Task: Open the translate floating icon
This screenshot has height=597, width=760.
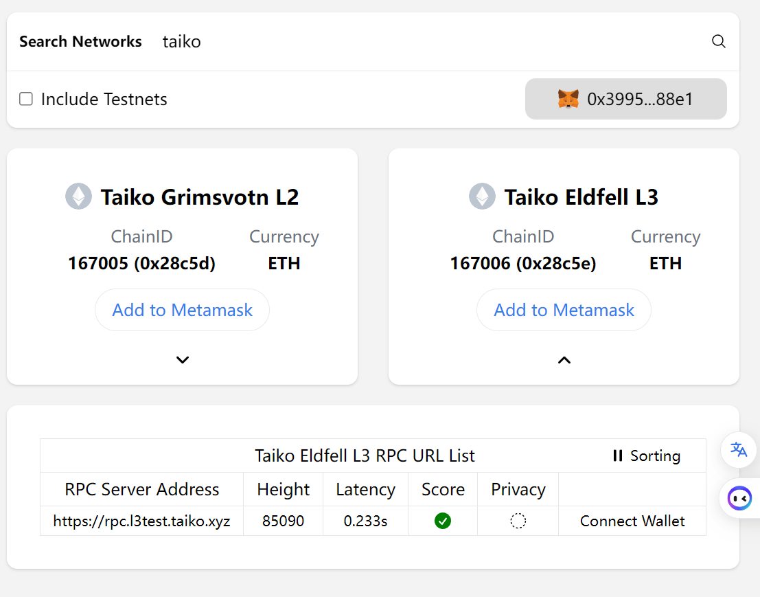Action: point(739,450)
